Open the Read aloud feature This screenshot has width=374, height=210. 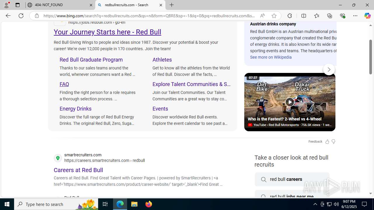(x=262, y=16)
